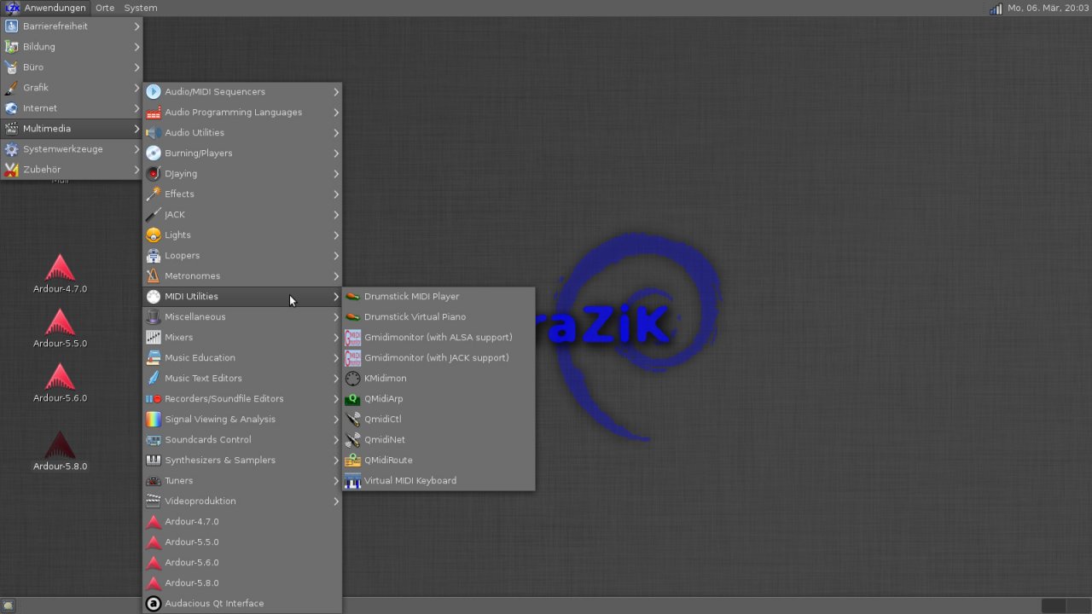Open the Ardour-4.7.0 desktop shortcut
This screenshot has height=614, width=1092.
[x=60, y=274]
